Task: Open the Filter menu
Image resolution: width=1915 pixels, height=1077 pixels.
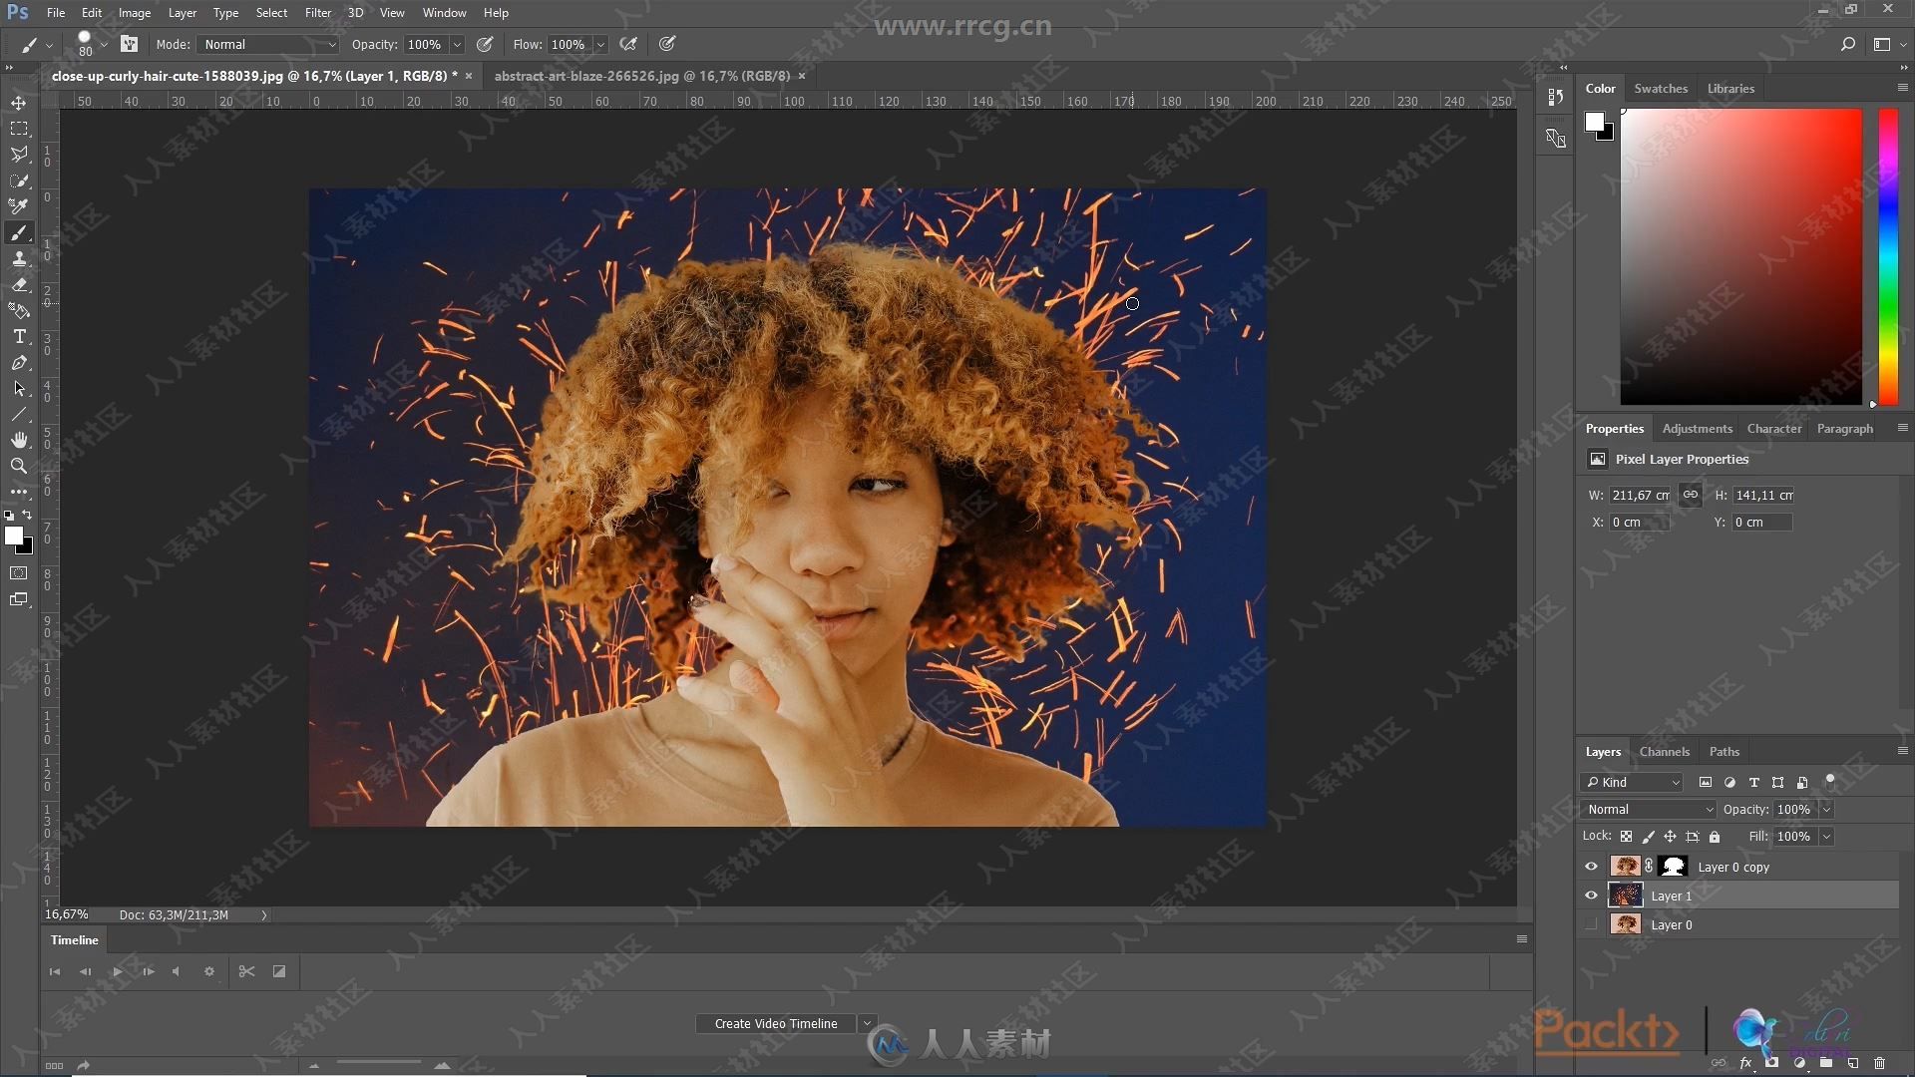Action: click(317, 13)
